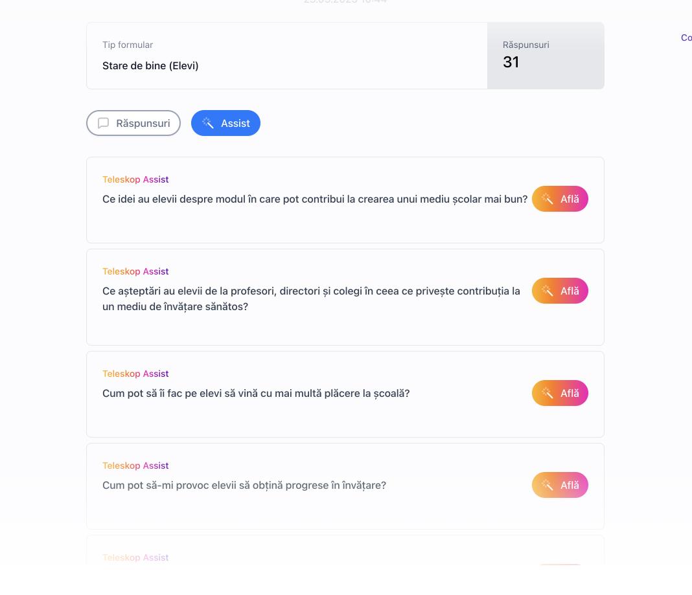692x595 pixels.
Task: Click the wand icon for the school environment ideas question
Action: point(548,199)
